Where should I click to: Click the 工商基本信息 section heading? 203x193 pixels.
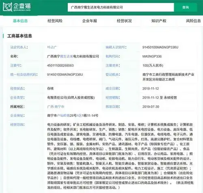click(19, 36)
